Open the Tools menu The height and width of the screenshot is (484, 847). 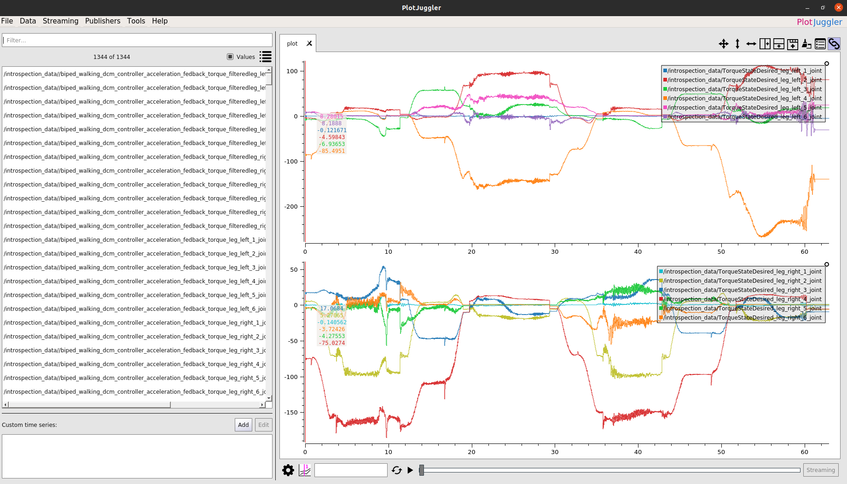coord(136,21)
